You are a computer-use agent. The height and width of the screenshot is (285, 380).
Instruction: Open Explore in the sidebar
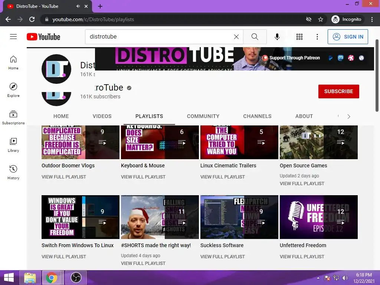[13, 90]
